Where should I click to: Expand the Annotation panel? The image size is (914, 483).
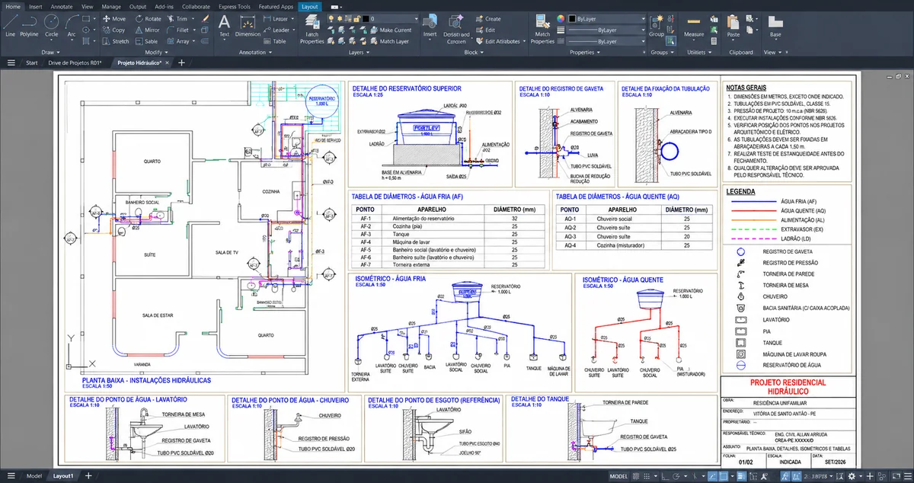(x=254, y=52)
